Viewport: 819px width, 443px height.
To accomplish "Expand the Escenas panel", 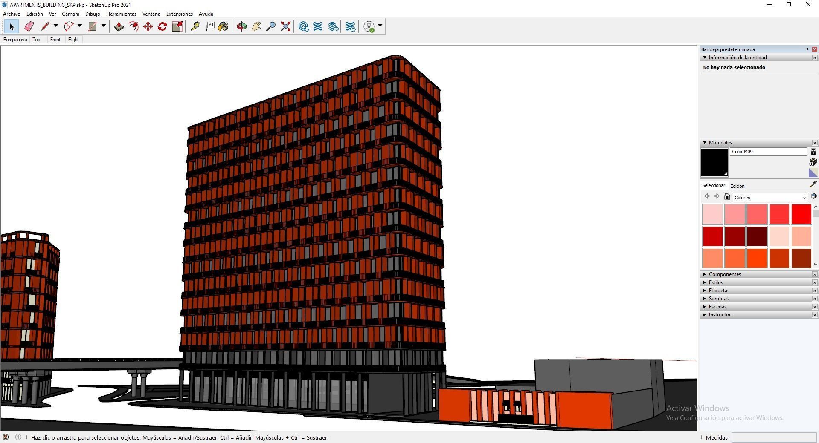I will click(x=705, y=307).
